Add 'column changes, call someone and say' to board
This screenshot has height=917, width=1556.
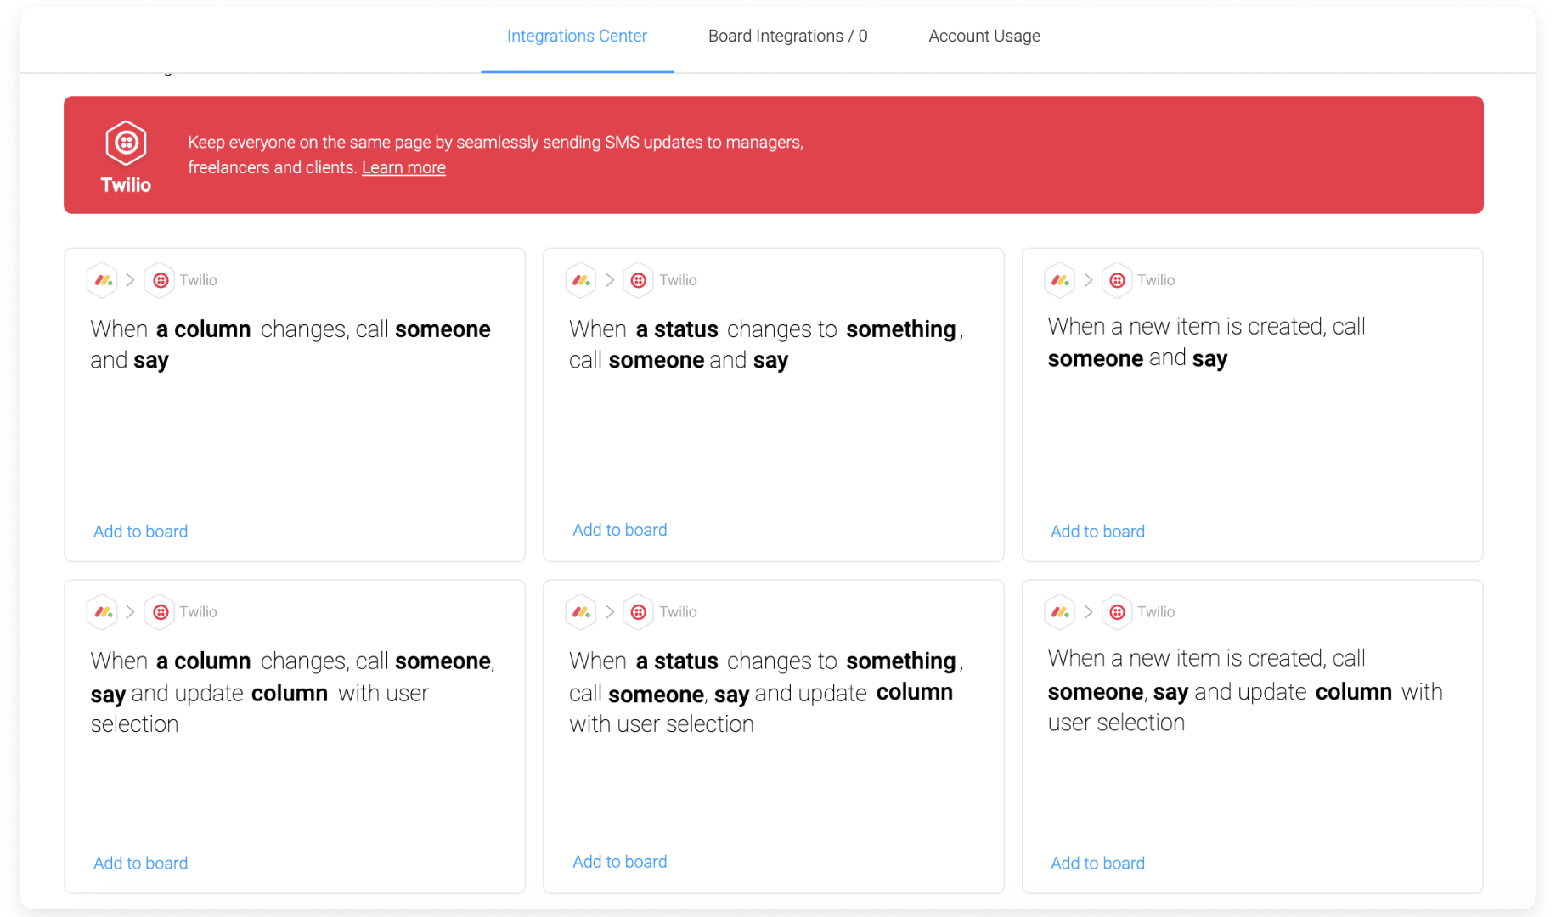pos(140,532)
